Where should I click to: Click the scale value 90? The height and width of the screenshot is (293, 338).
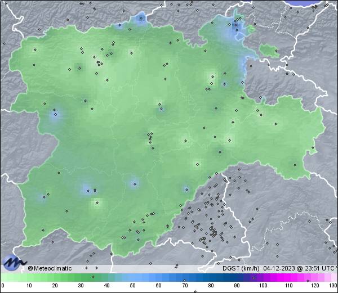(237, 286)
